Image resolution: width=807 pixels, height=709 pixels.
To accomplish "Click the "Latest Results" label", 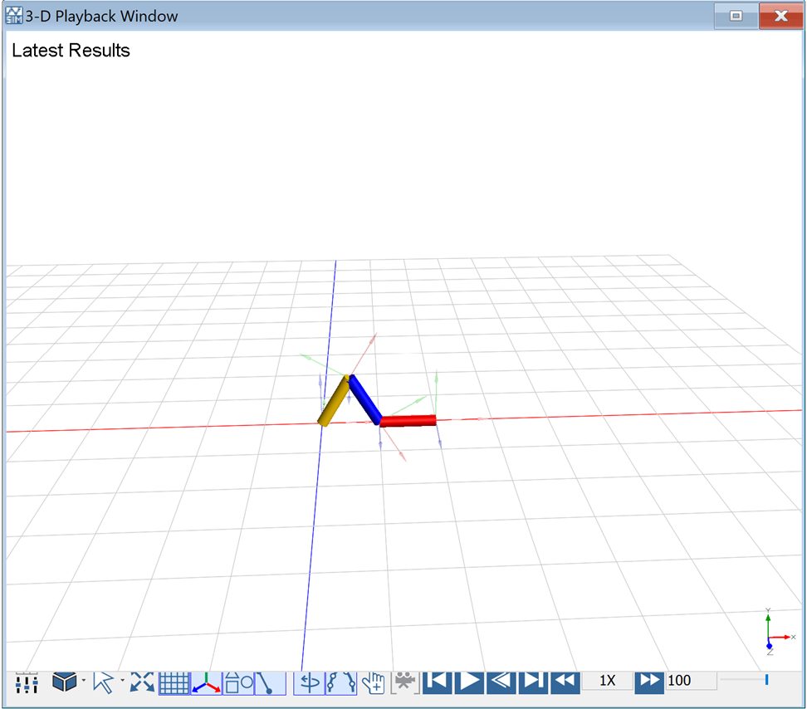I will (71, 51).
